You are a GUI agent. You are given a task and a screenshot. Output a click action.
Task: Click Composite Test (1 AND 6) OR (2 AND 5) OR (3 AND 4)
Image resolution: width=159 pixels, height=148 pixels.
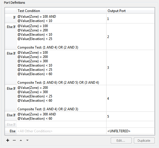pos(58,83)
